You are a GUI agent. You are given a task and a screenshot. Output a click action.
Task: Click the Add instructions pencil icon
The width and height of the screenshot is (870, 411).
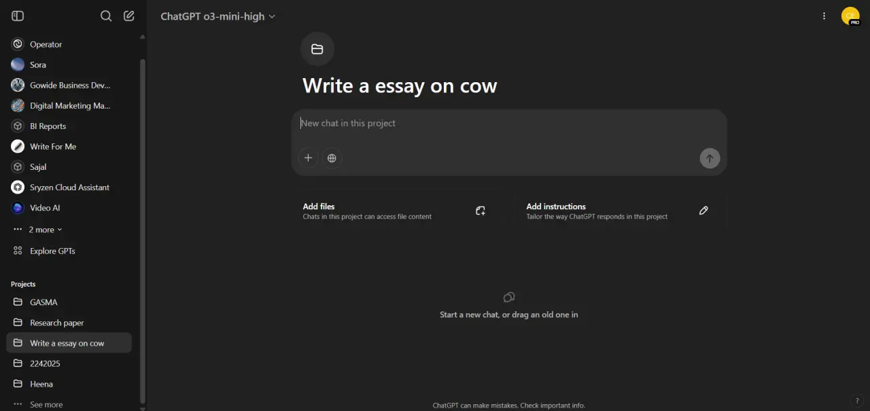(x=703, y=211)
